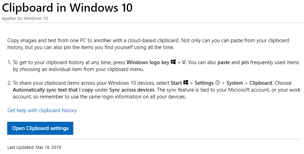Click the bold word 'paste' in step 1
Viewport: 304px width, 154px height.
224,62
